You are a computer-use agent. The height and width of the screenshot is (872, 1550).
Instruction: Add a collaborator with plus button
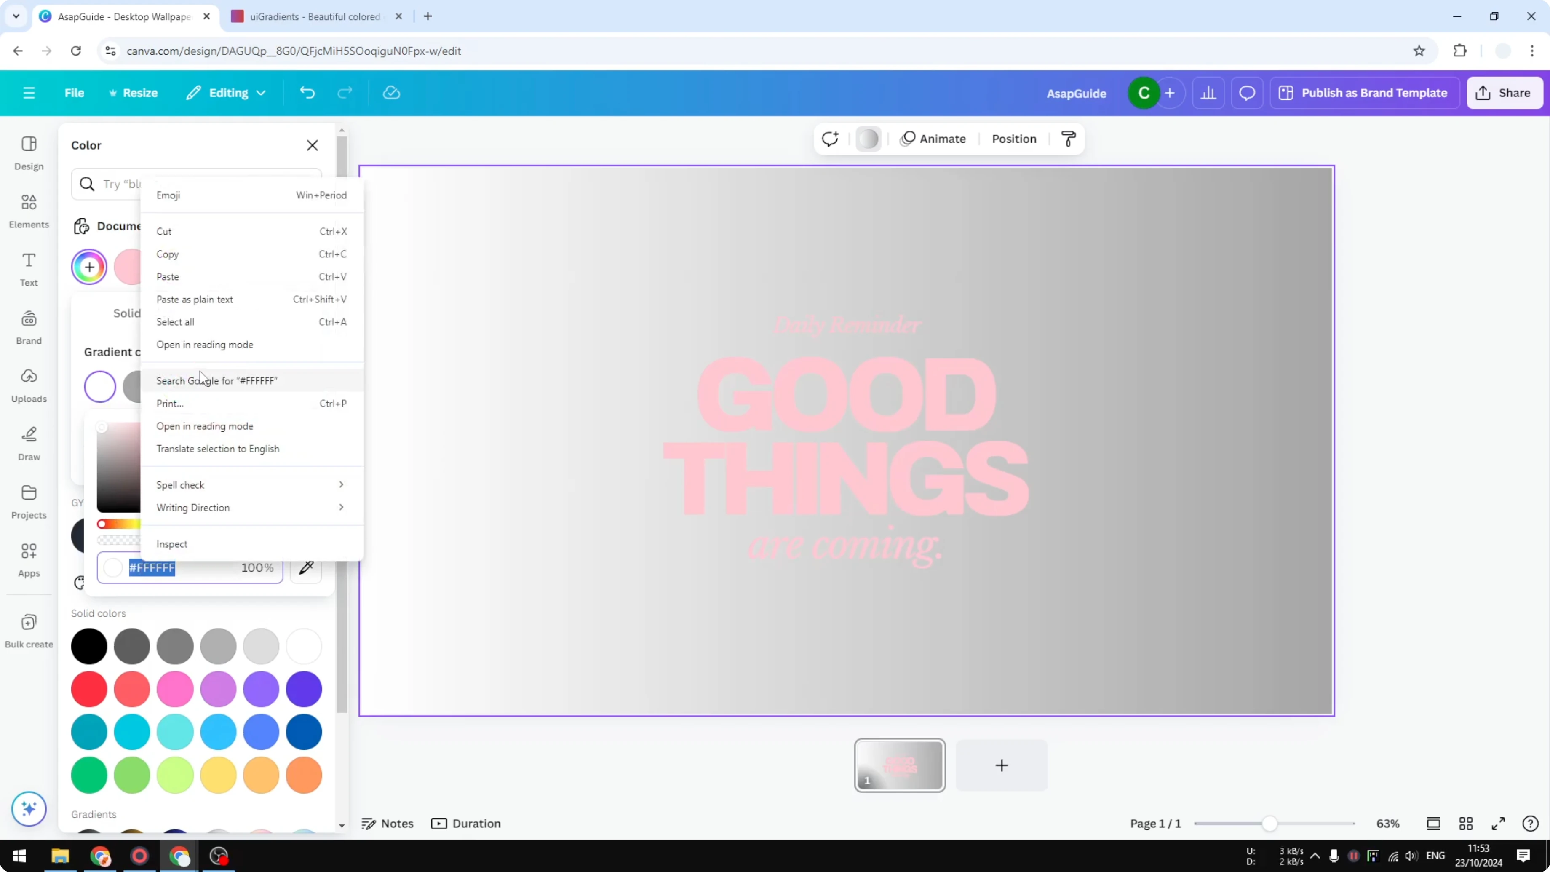coord(1170,93)
